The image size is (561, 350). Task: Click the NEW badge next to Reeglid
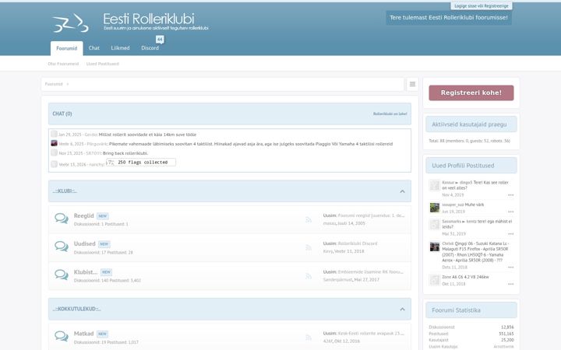pos(103,216)
